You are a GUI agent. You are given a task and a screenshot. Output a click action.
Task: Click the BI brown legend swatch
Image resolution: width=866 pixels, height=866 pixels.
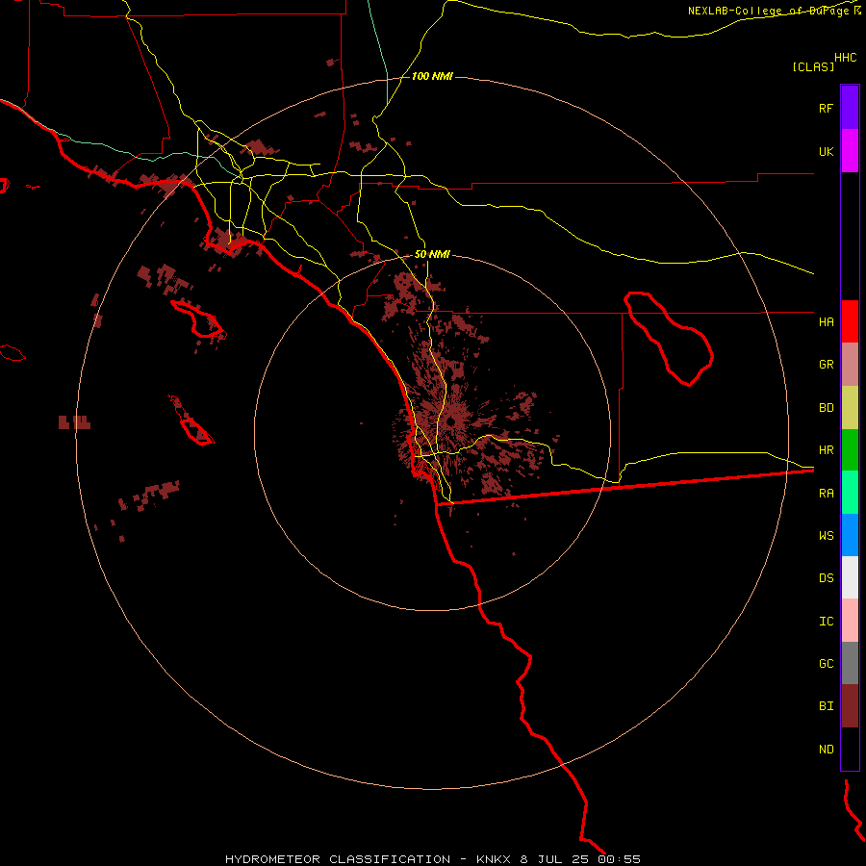(x=850, y=706)
